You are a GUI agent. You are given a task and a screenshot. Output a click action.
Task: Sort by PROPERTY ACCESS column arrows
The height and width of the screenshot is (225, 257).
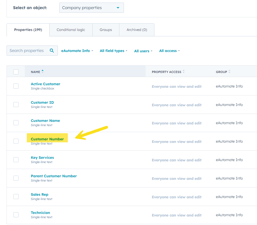[183, 71]
